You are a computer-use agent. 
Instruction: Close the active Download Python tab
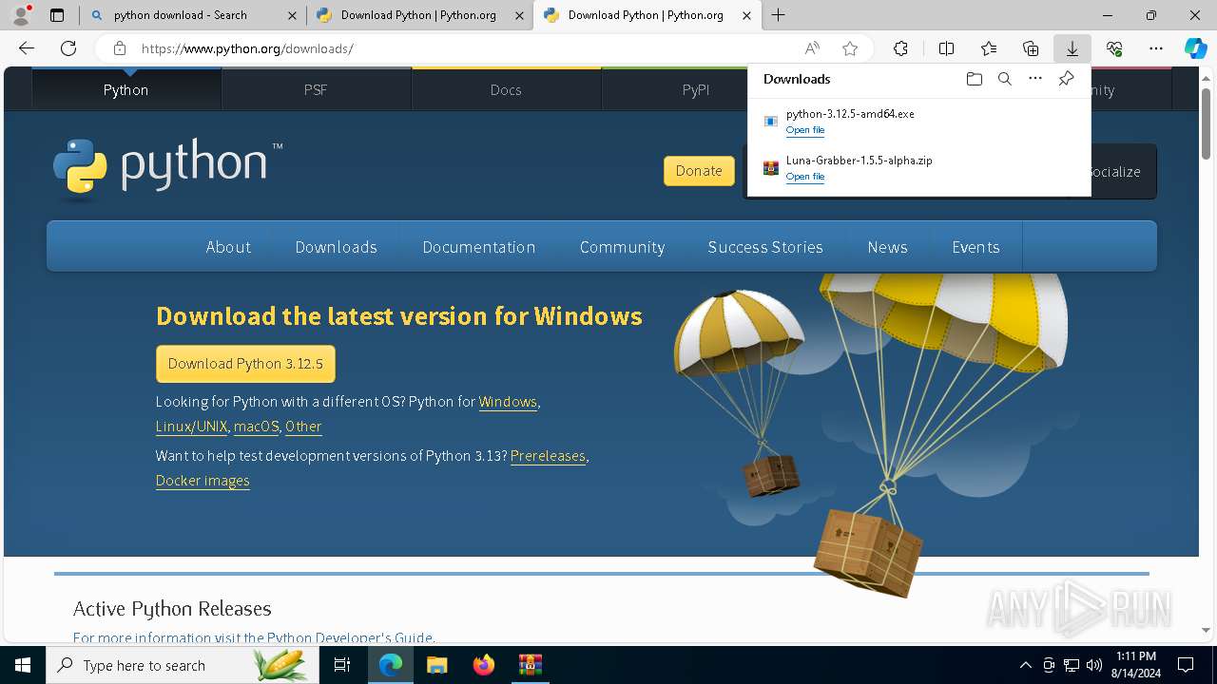click(x=747, y=15)
